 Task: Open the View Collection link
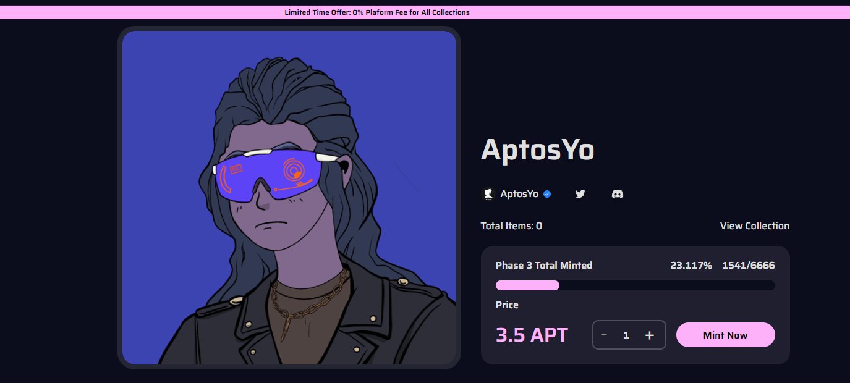click(x=754, y=226)
